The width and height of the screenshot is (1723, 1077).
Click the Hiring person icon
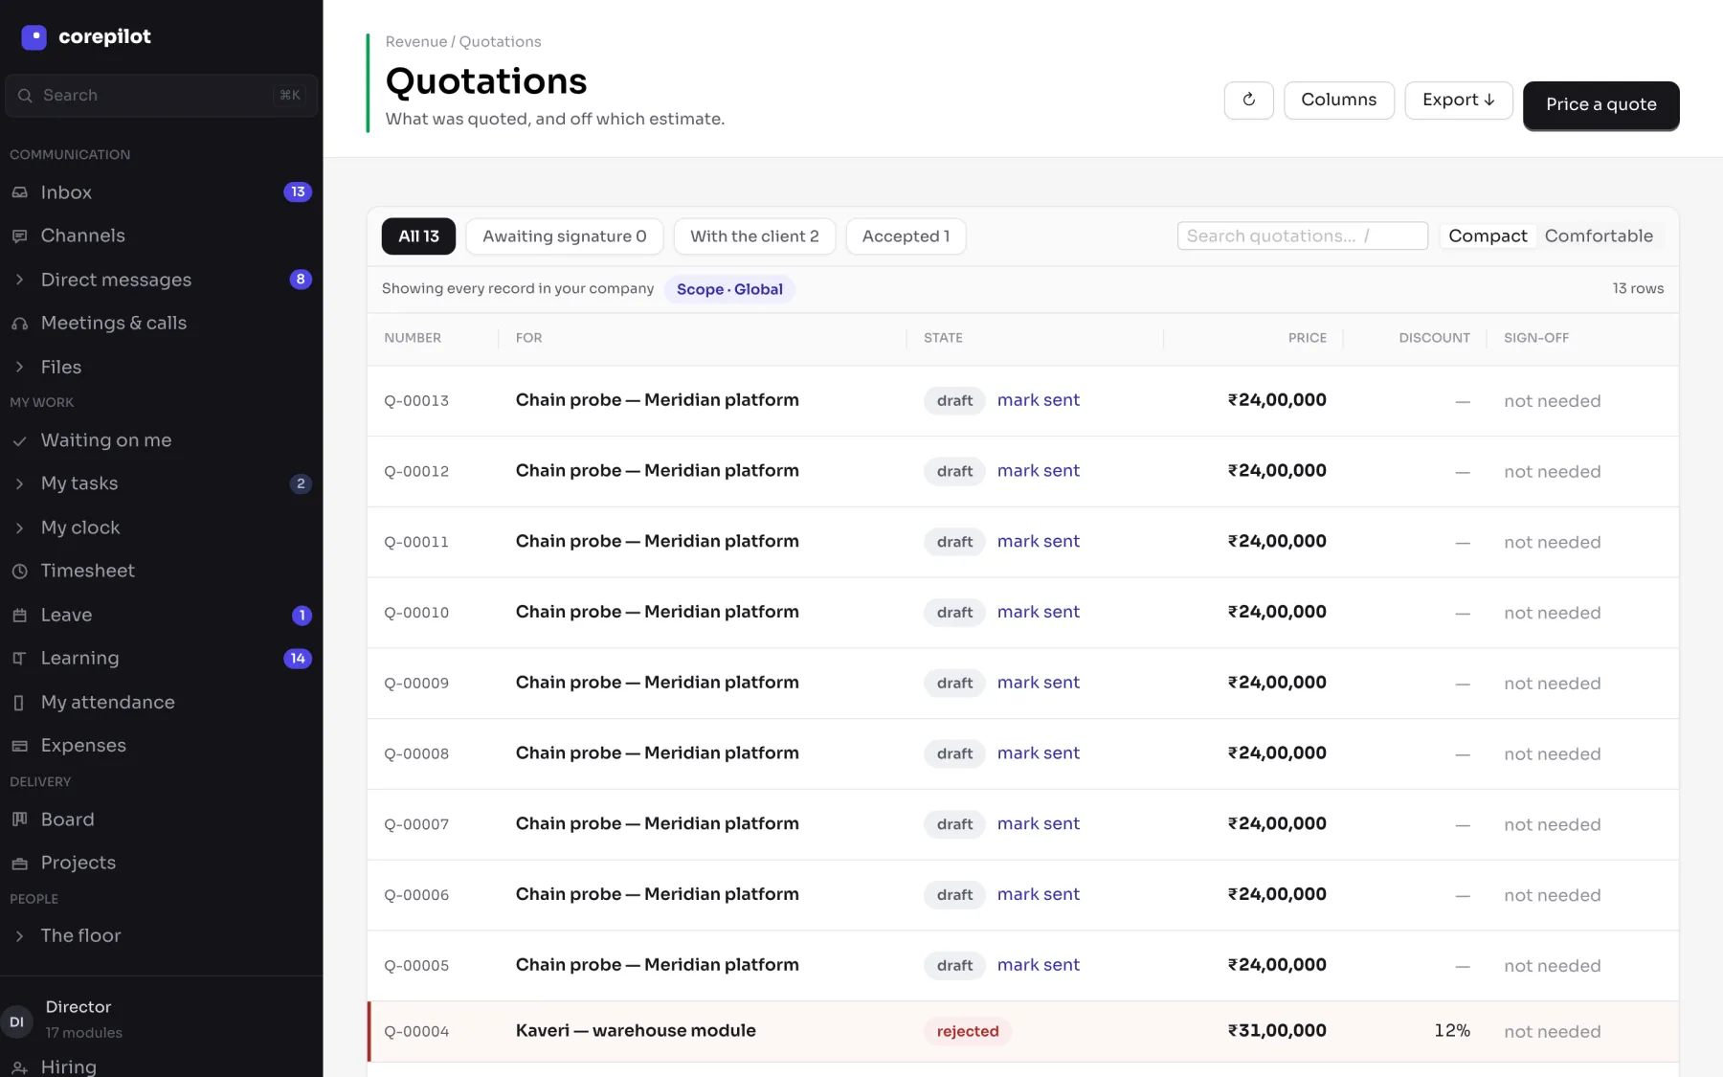point(19,1067)
